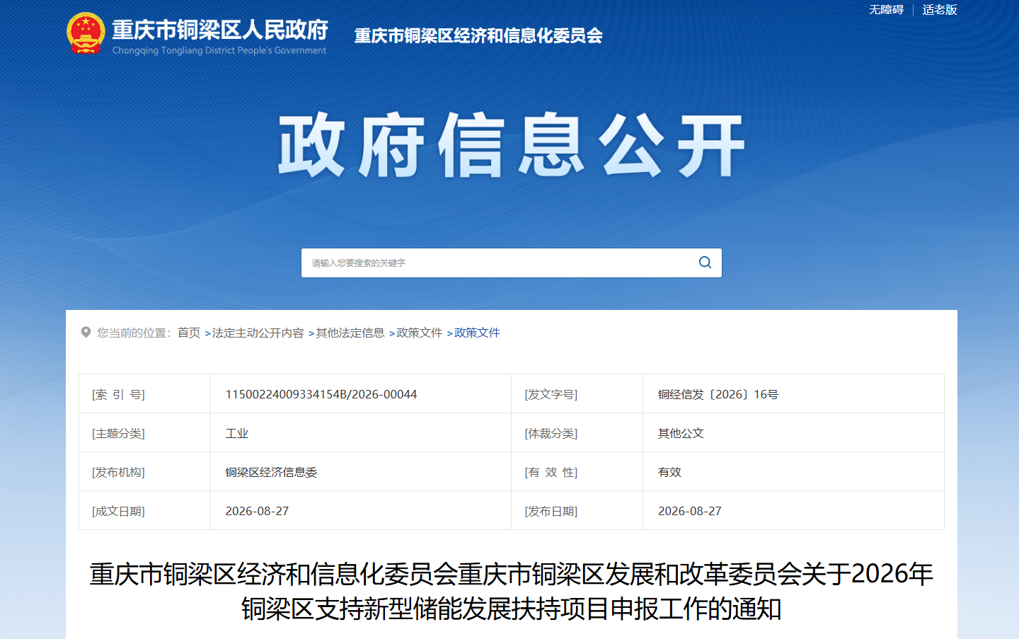Open the blue 政策文件 breadcrumb link
Viewport: 1019px width, 639px height.
pyautogui.click(x=478, y=333)
